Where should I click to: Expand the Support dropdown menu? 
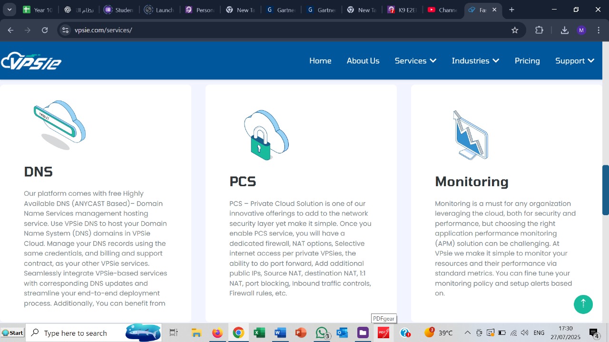coord(574,60)
